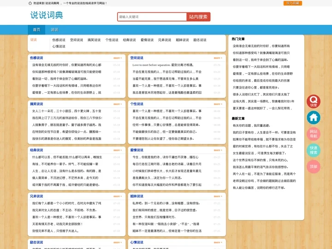Expand more in the 伤感说说 panel
This screenshot has width=332, height=249.
118,58
